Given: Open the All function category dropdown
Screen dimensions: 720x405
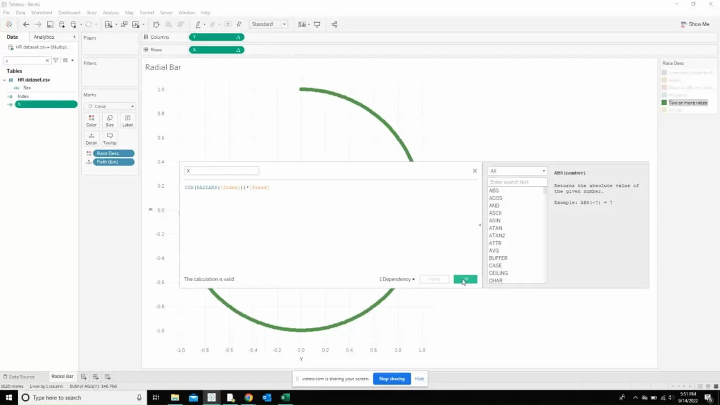Looking at the screenshot, I should tap(517, 171).
